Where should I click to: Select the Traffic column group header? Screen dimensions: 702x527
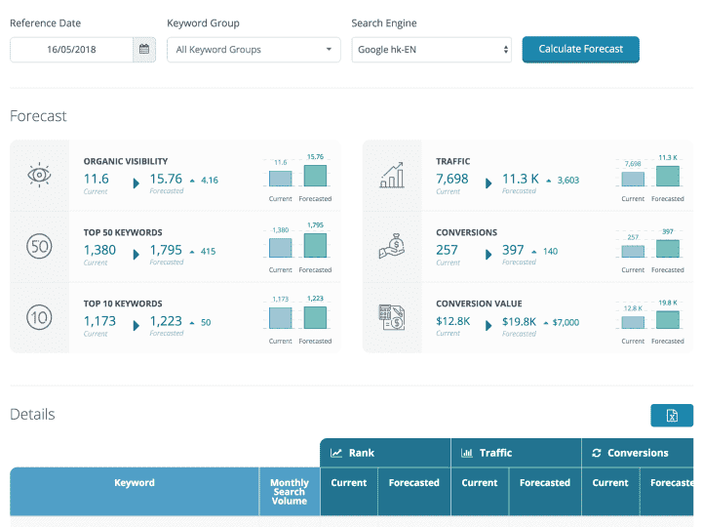click(516, 453)
